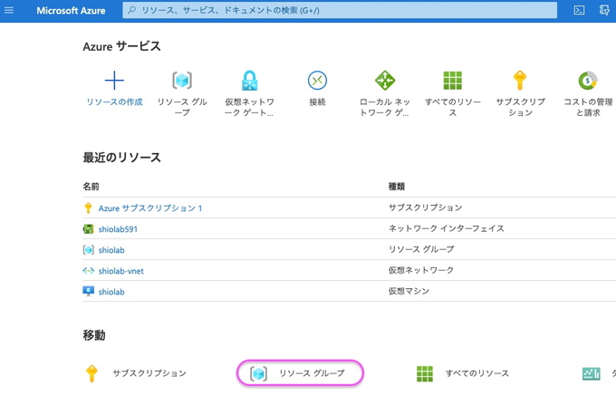616x396 pixels.
Task: Open the hamburger portal menu
Action: click(9, 10)
